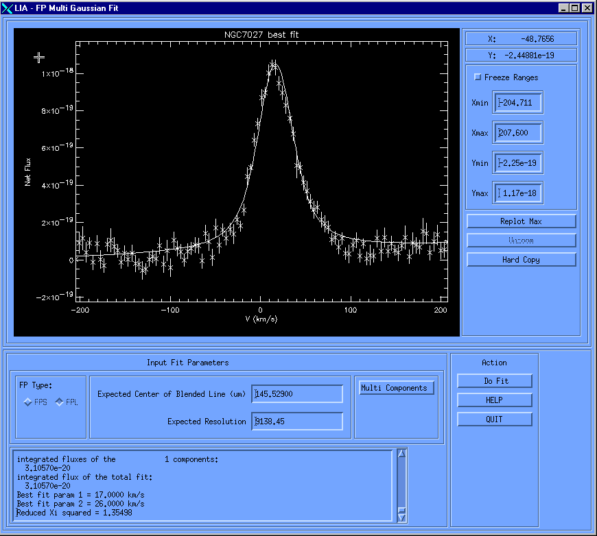Select the FPS radio option
The width and height of the screenshot is (597, 536).
click(27, 402)
